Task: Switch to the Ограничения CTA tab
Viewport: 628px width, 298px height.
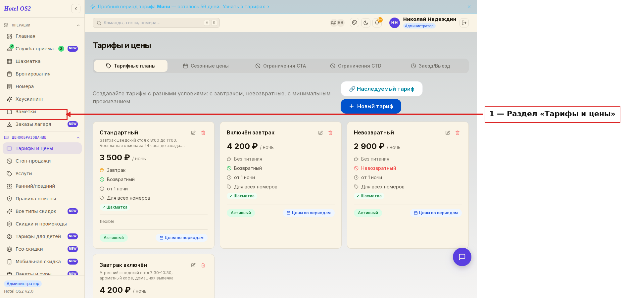Action: pos(281,66)
